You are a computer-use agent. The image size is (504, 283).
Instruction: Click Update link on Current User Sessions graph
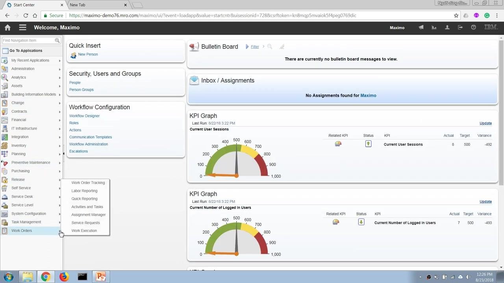click(485, 123)
